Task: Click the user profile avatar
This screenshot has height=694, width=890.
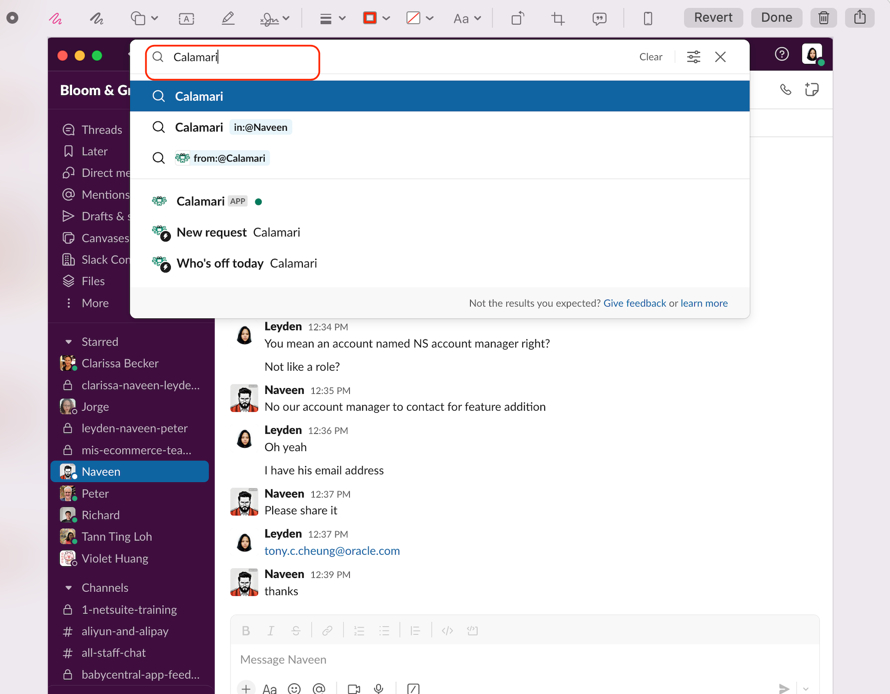Action: 812,54
